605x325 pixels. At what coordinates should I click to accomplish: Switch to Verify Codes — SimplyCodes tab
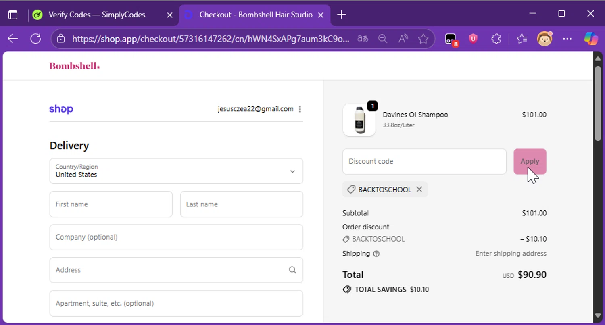97,15
